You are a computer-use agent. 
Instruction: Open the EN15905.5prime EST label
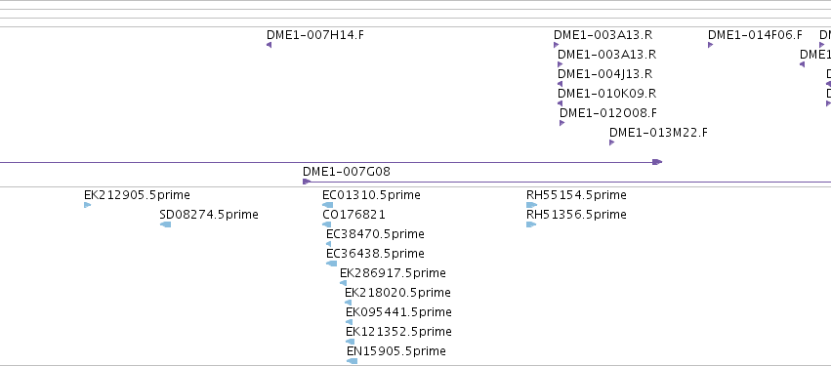tap(396, 351)
